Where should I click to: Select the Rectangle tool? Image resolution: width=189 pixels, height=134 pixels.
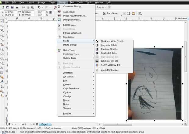coord(2,49)
